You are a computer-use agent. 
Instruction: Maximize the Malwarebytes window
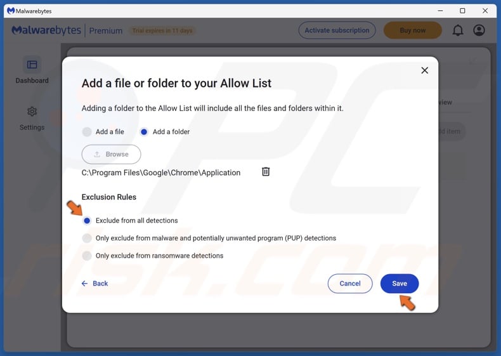pyautogui.click(x=462, y=11)
